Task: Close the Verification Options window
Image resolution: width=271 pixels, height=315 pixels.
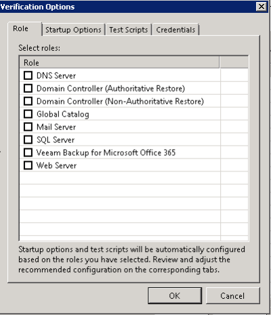Action: 262,7
